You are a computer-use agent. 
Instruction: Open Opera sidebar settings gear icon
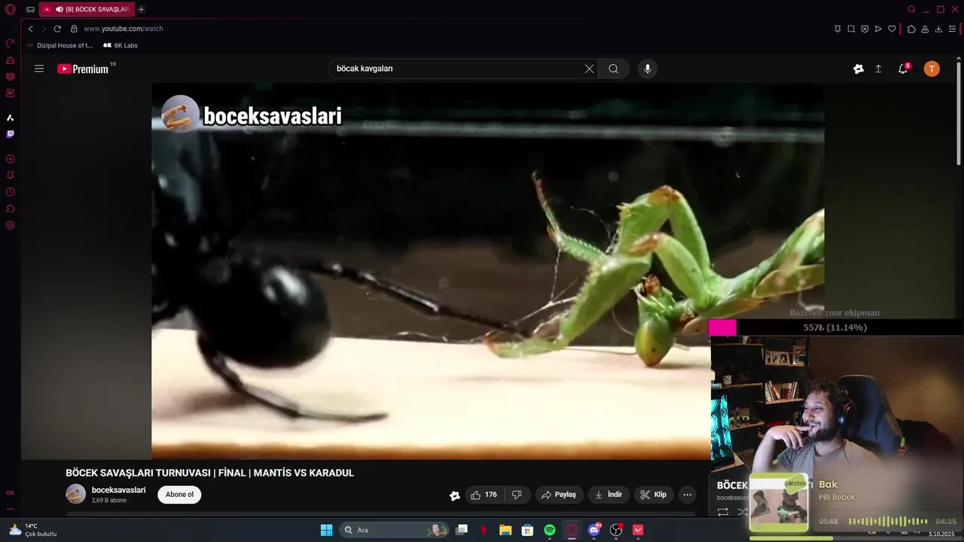click(x=10, y=225)
